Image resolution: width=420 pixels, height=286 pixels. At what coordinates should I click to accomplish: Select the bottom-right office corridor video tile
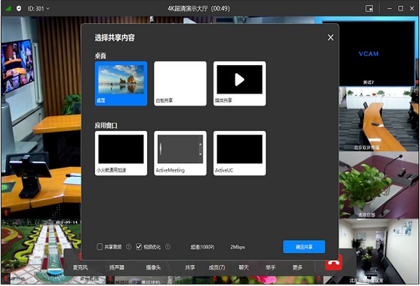tap(379, 251)
